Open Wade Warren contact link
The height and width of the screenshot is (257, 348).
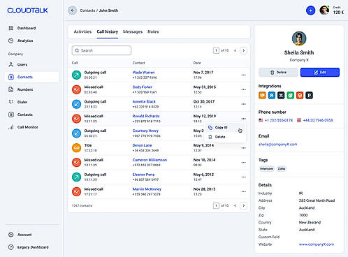(x=143, y=73)
